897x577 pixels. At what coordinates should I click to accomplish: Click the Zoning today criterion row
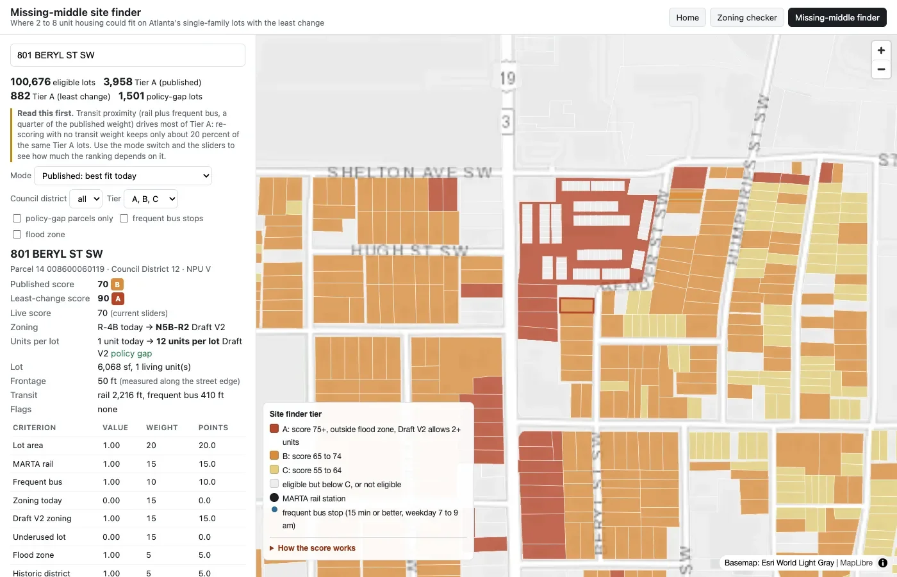click(128, 501)
